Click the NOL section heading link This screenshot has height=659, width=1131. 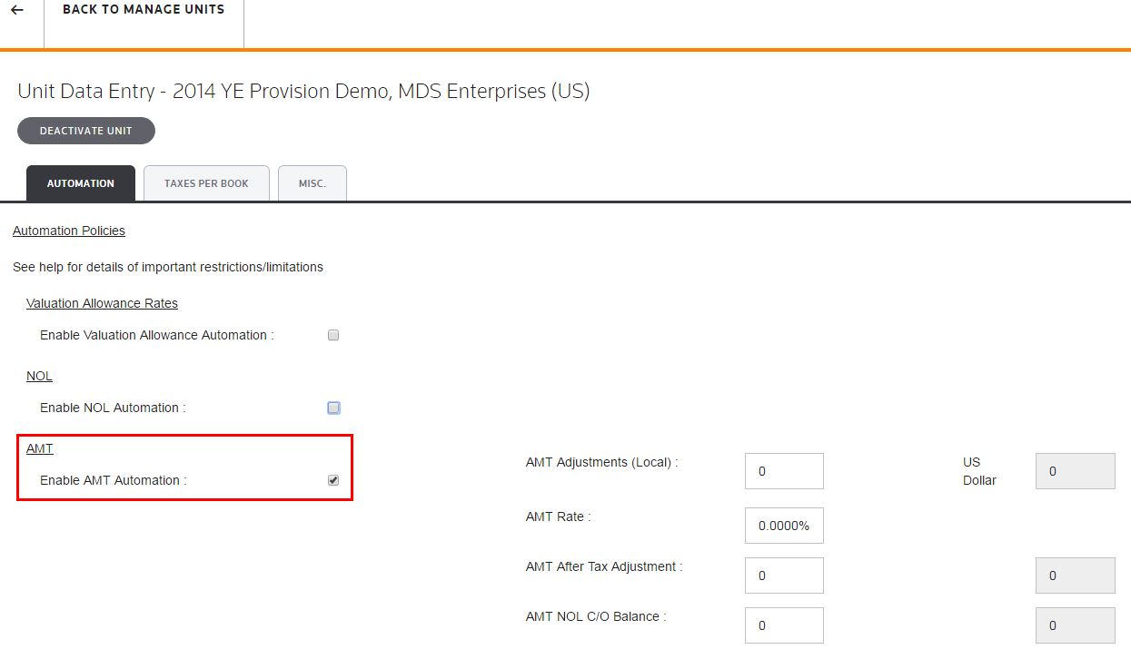coord(39,376)
